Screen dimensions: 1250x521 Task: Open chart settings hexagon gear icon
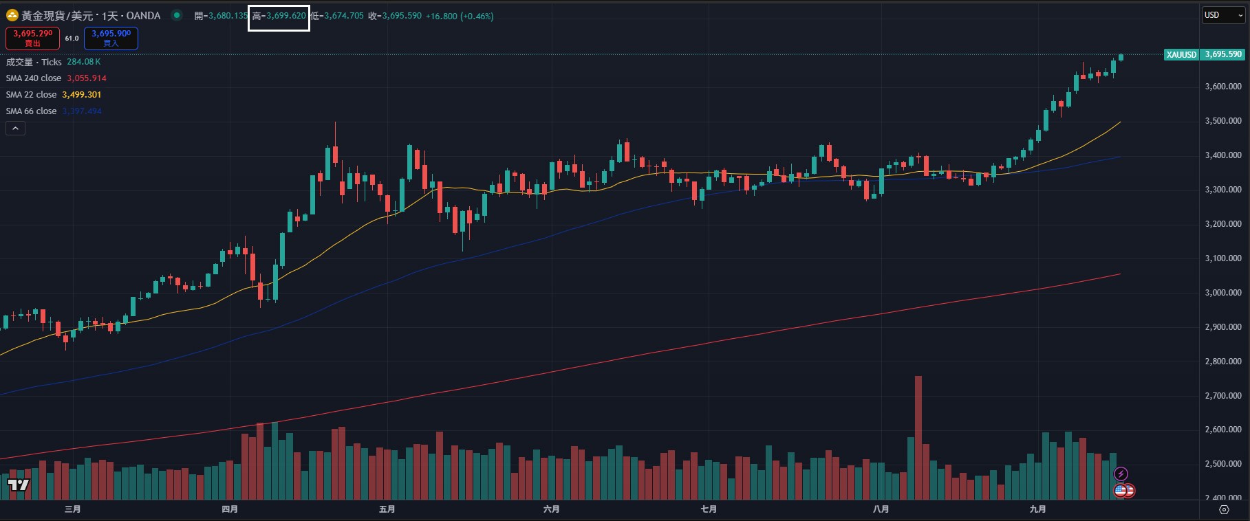(1224, 509)
